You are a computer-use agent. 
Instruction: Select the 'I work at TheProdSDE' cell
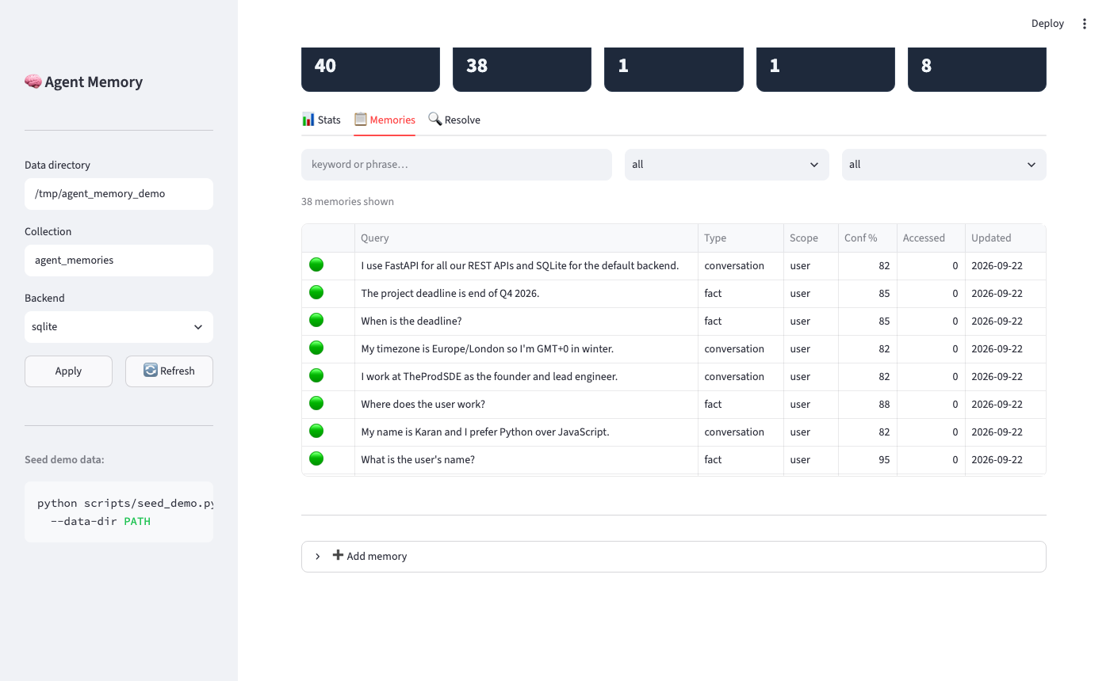coord(526,376)
